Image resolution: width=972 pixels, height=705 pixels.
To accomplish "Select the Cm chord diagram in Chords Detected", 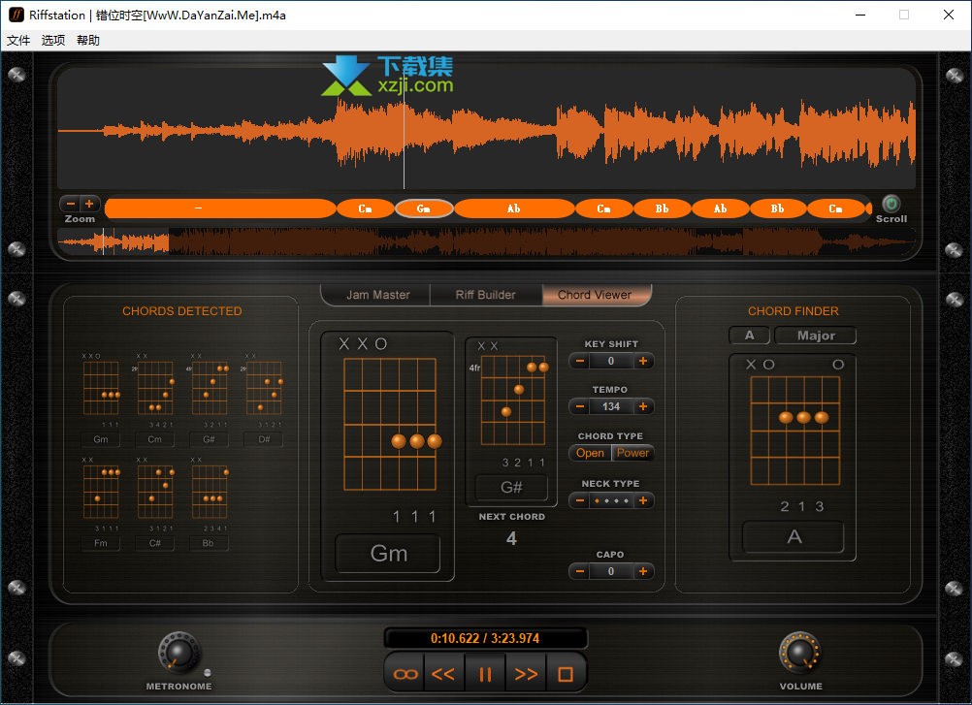I will pyautogui.click(x=155, y=388).
